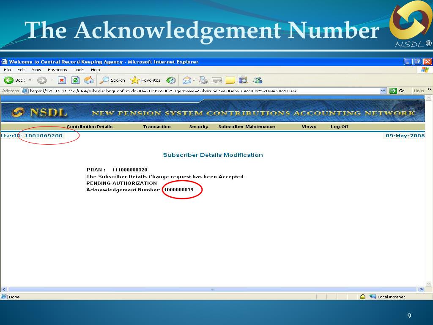Expand the Links toolbar chevron

click(x=429, y=90)
